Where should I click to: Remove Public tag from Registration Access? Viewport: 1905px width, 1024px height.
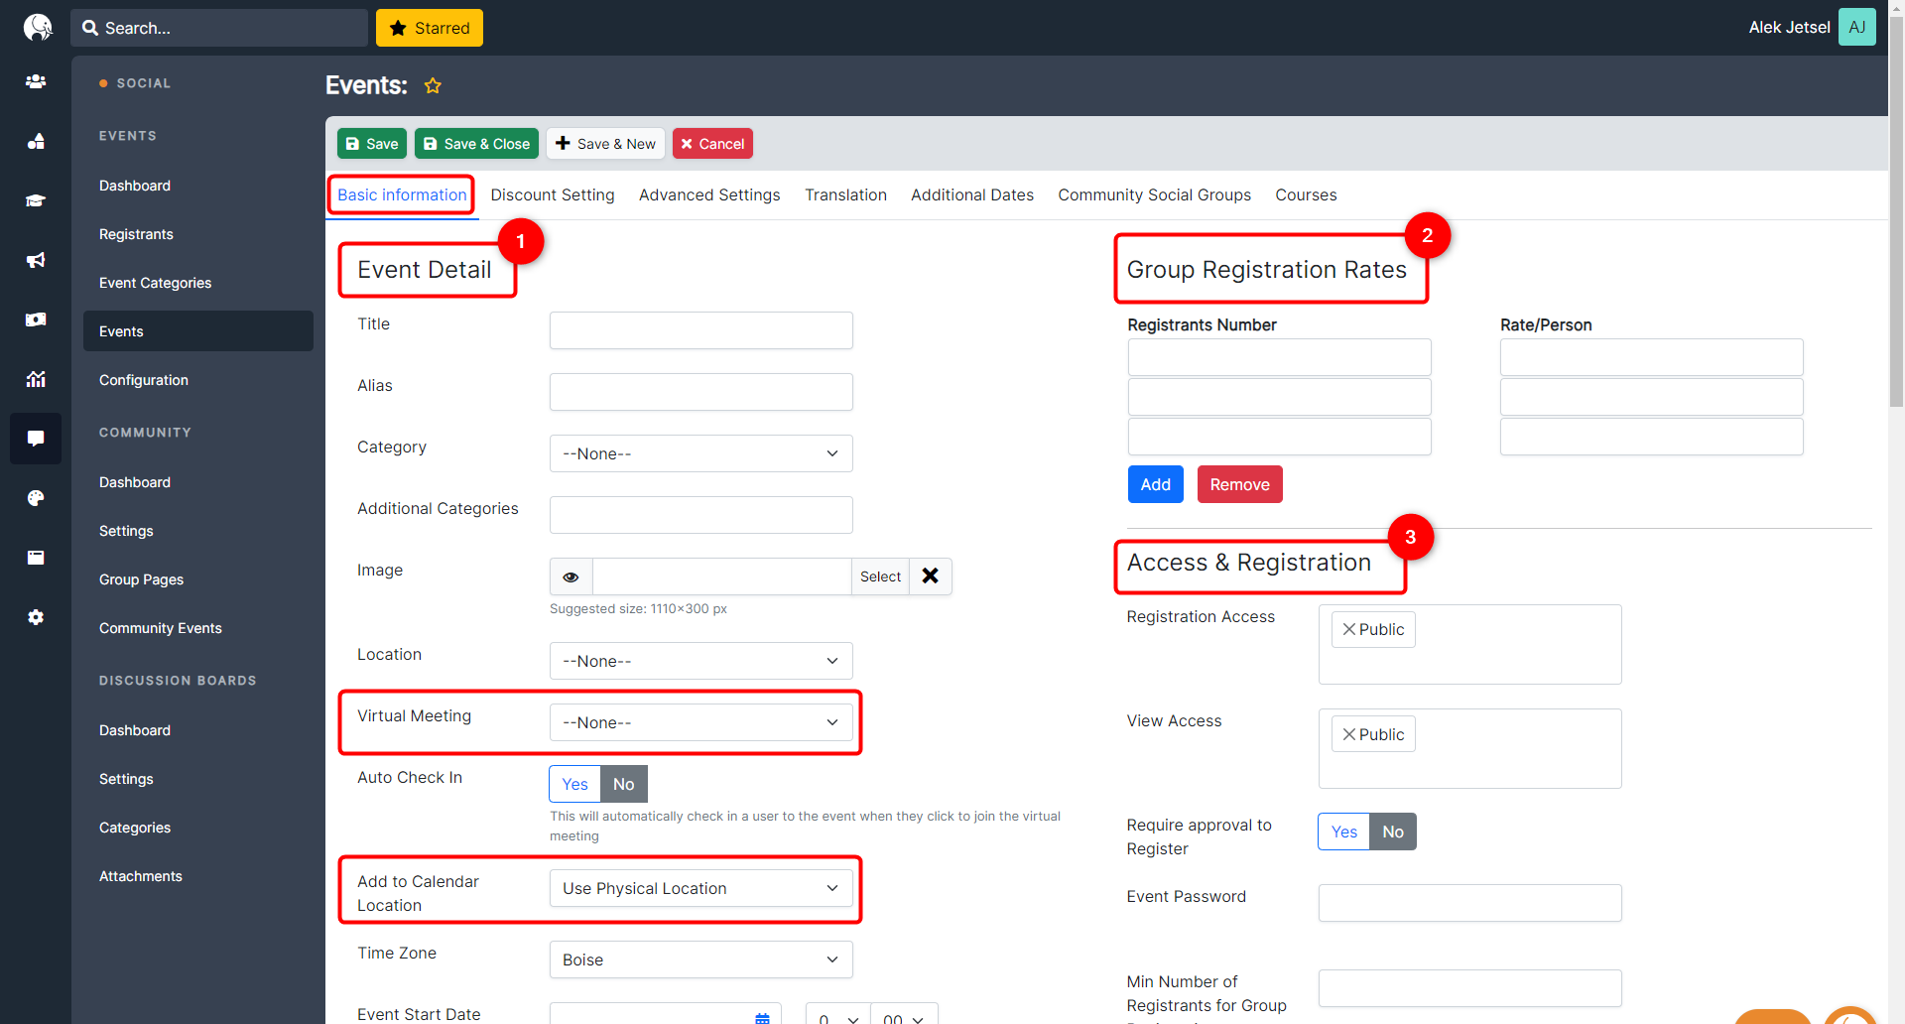tap(1348, 629)
